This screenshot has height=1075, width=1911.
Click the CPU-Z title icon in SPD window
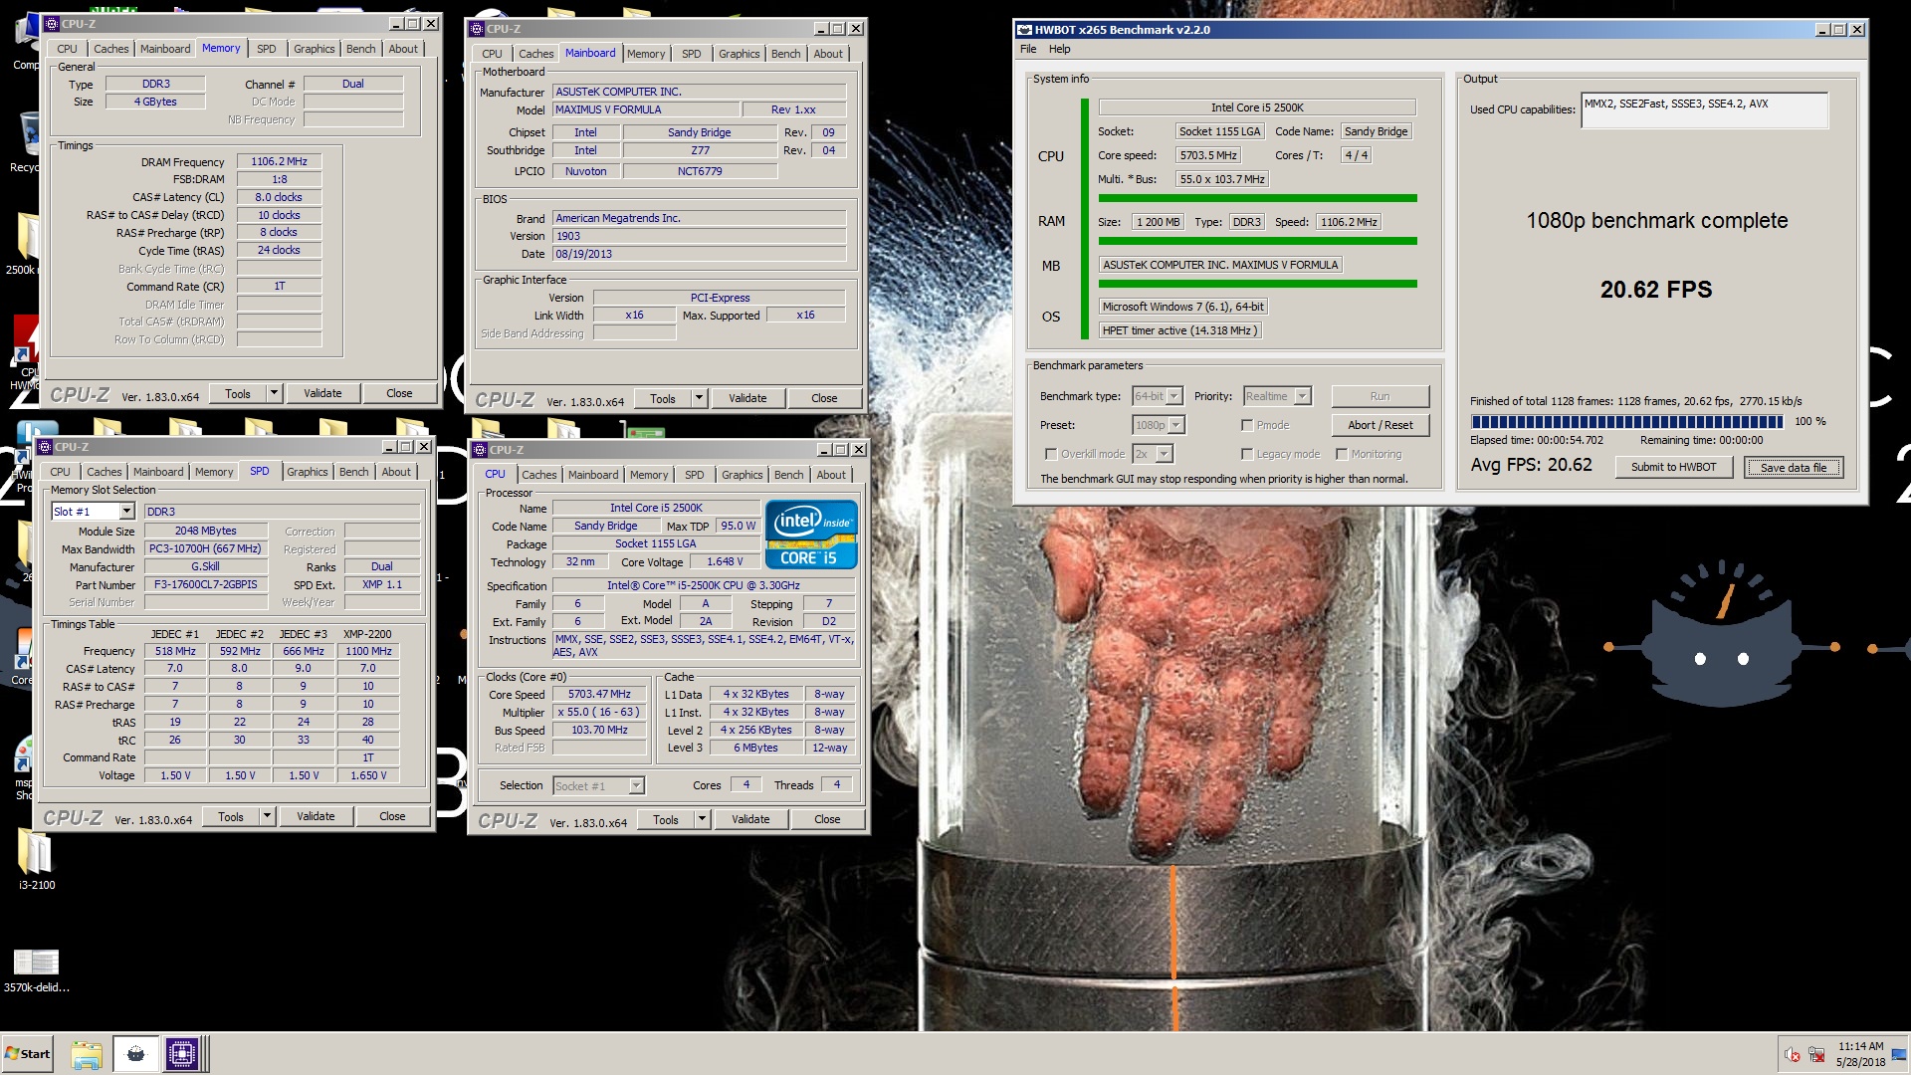tap(45, 447)
